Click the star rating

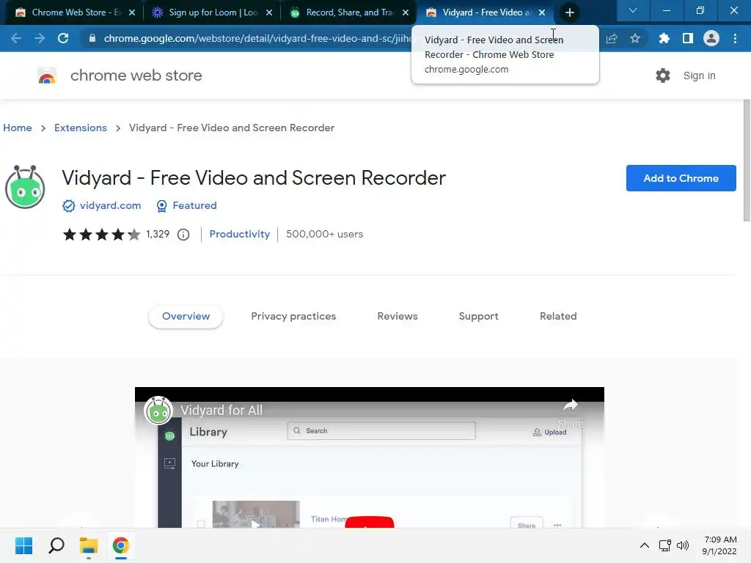(x=101, y=235)
